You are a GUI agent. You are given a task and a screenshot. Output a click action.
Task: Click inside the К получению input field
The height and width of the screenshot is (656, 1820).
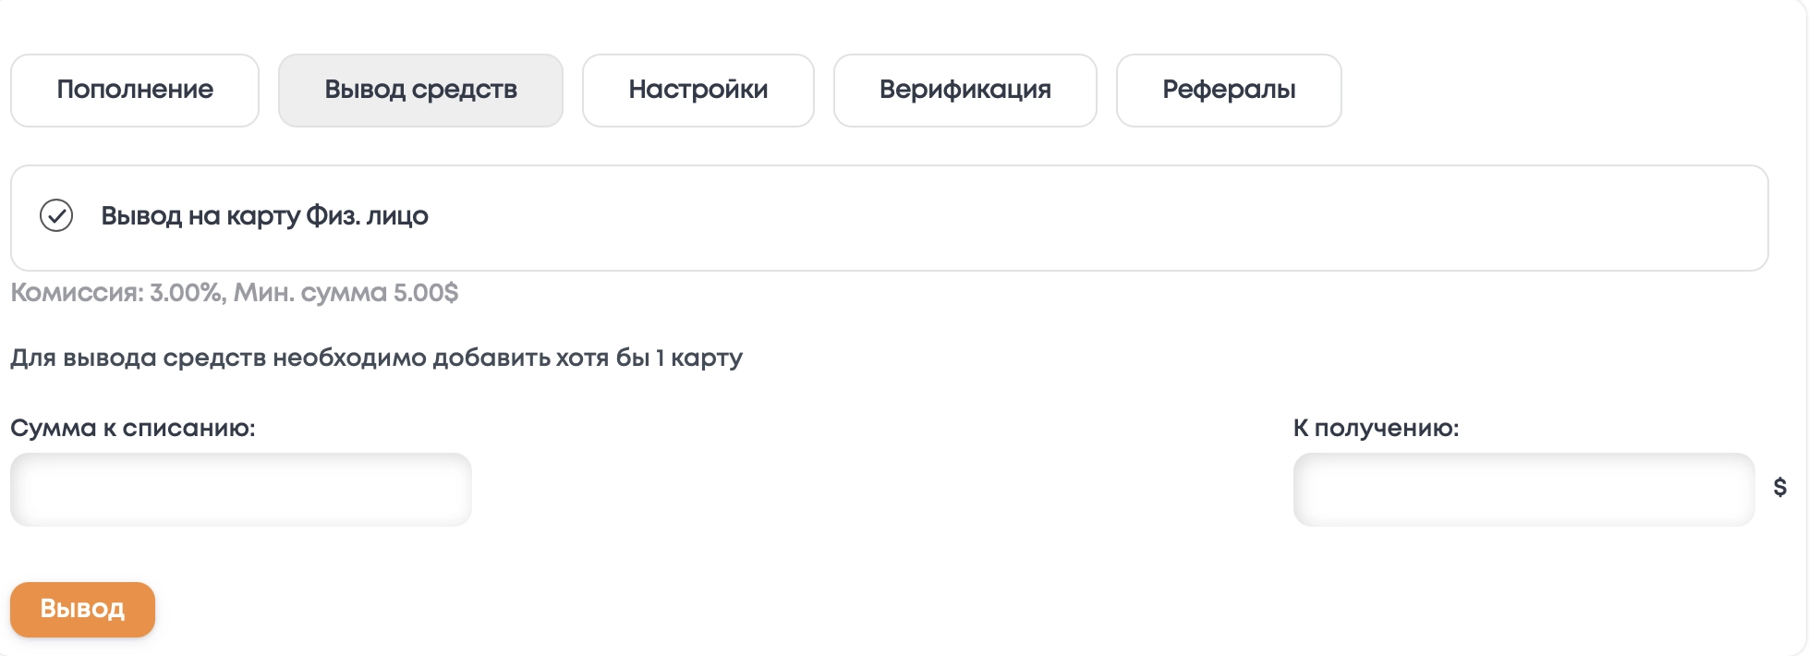click(1523, 490)
